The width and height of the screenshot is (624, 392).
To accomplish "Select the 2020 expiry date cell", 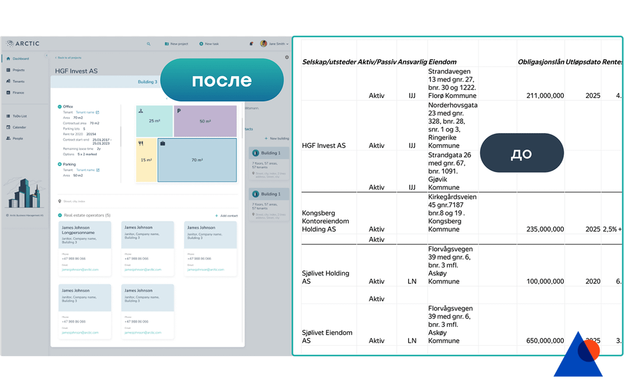I will (x=583, y=265).
